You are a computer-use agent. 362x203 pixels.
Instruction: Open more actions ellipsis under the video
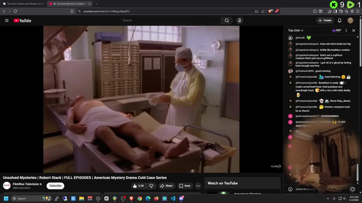coord(198,186)
